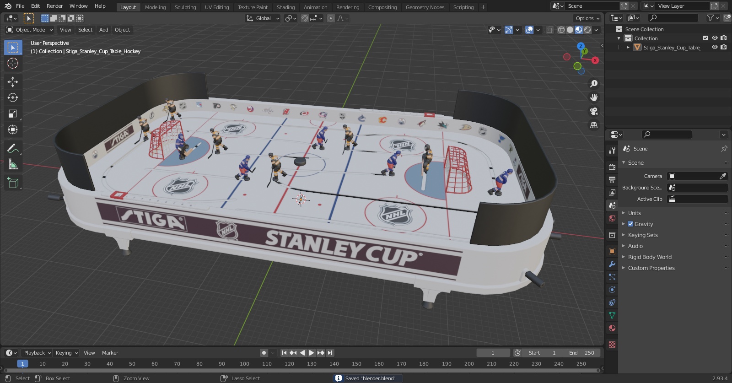The image size is (732, 383).
Task: Open the View Layer properties tab
Action: [612, 193]
